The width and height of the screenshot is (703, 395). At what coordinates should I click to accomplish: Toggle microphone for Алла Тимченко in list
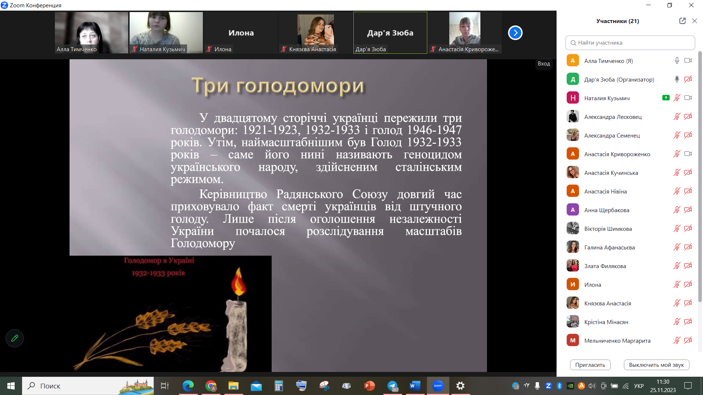[677, 61]
